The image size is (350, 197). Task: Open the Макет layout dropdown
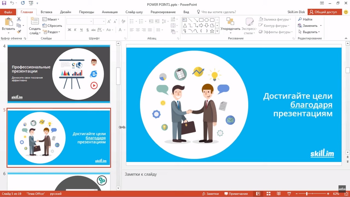51,19
